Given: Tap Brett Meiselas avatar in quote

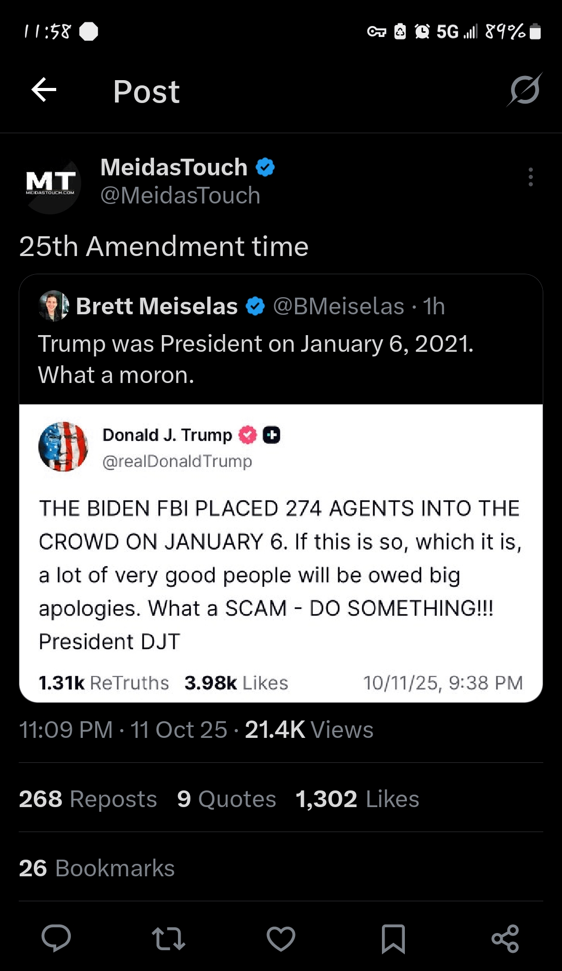Looking at the screenshot, I should pos(54,306).
